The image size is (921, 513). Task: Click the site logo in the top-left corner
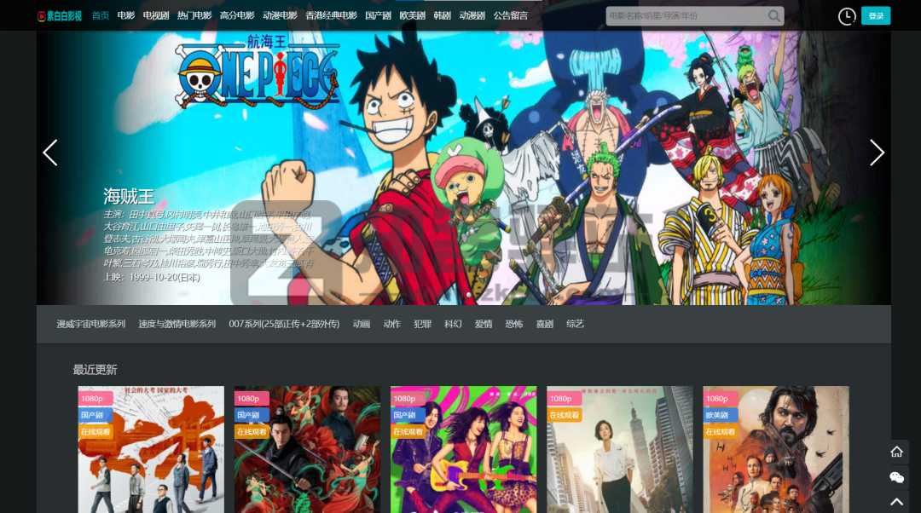coord(60,15)
